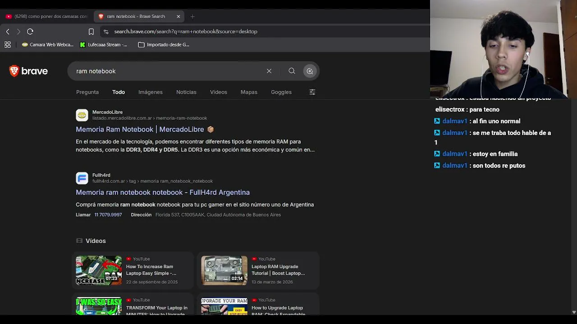Screen dimensions: 577x324
Task: Open the site information icon in address bar
Action: click(106, 31)
